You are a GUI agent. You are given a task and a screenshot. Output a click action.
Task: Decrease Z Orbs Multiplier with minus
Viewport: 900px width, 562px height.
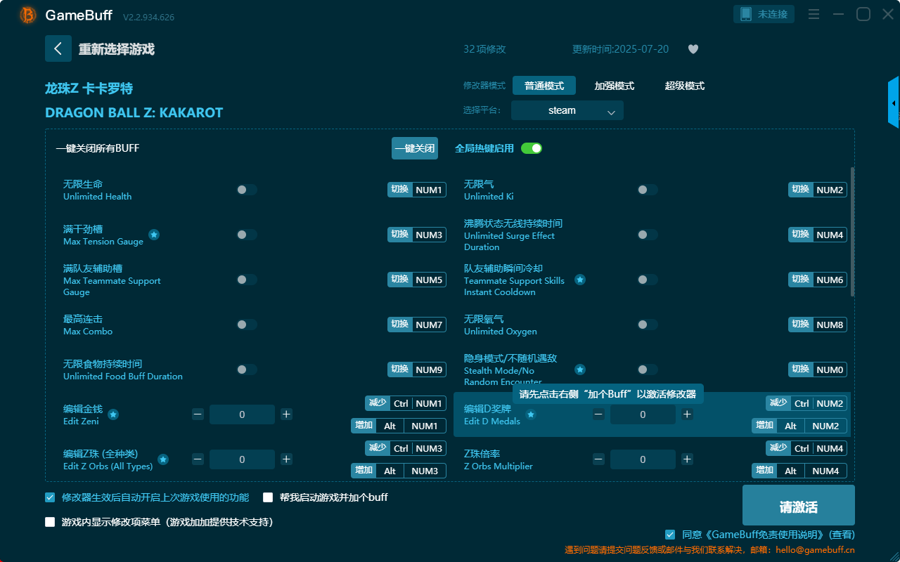(x=598, y=459)
